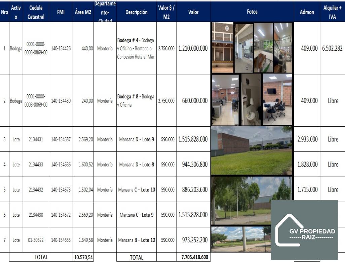The height and width of the screenshot is (262, 345).
Task: Select the total area cell 10.570,54
Action: [83, 257]
